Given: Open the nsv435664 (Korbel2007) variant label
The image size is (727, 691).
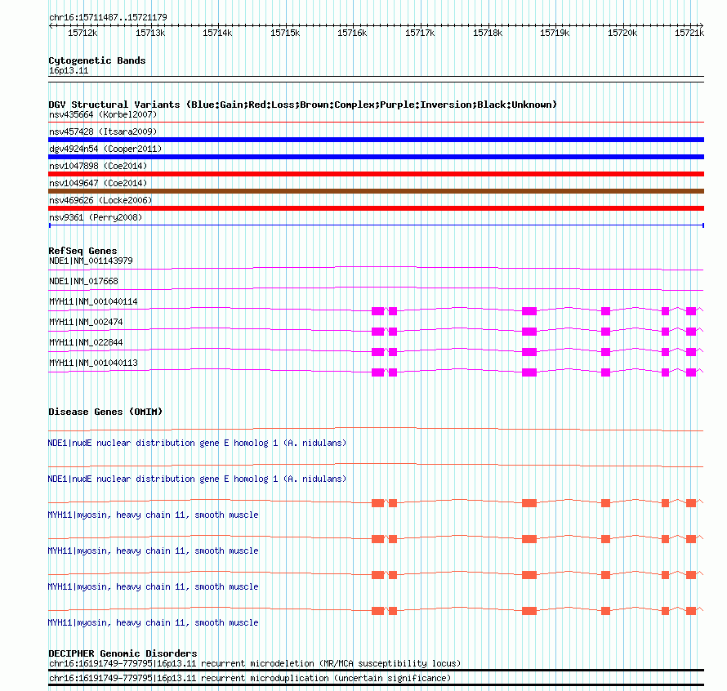Looking at the screenshot, I should coord(103,114).
